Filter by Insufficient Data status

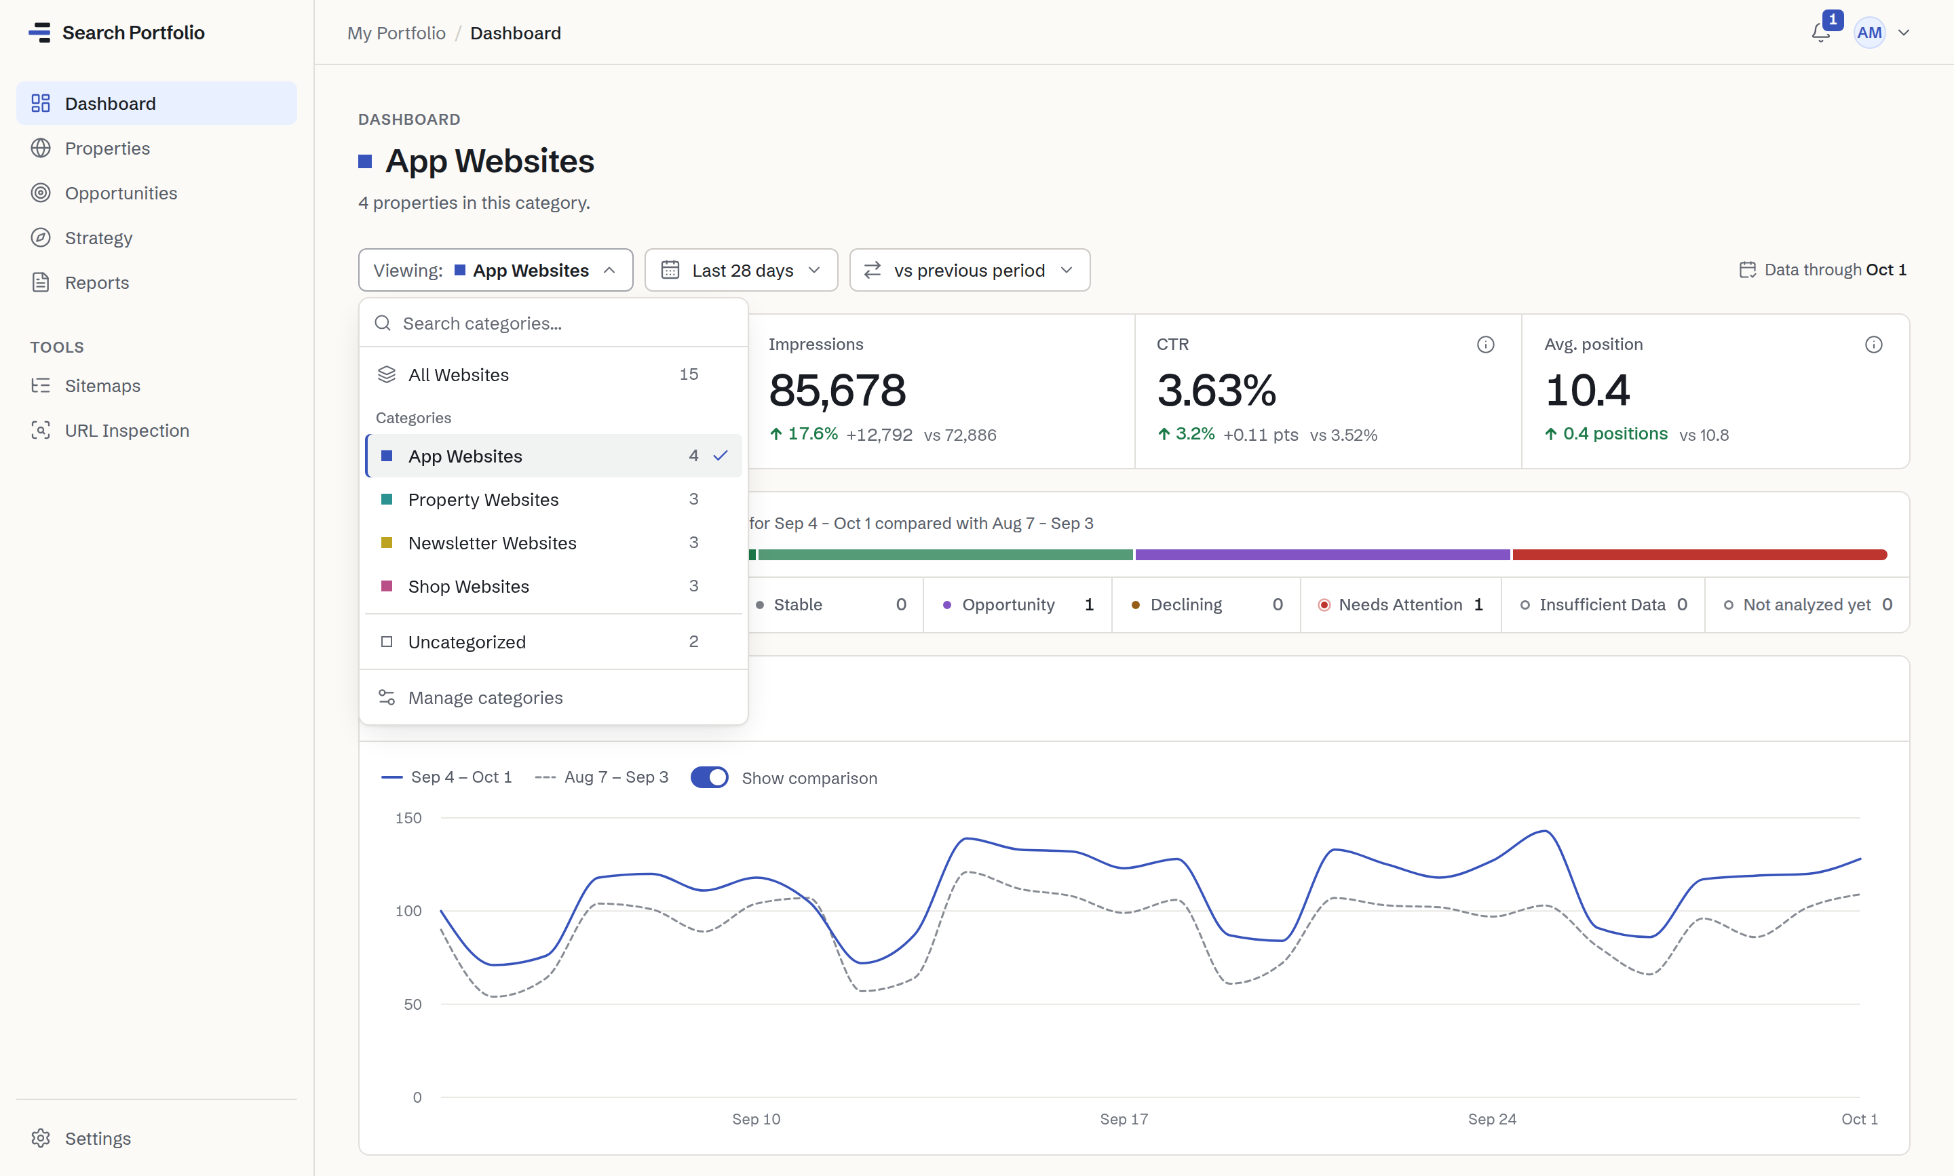pos(1603,605)
